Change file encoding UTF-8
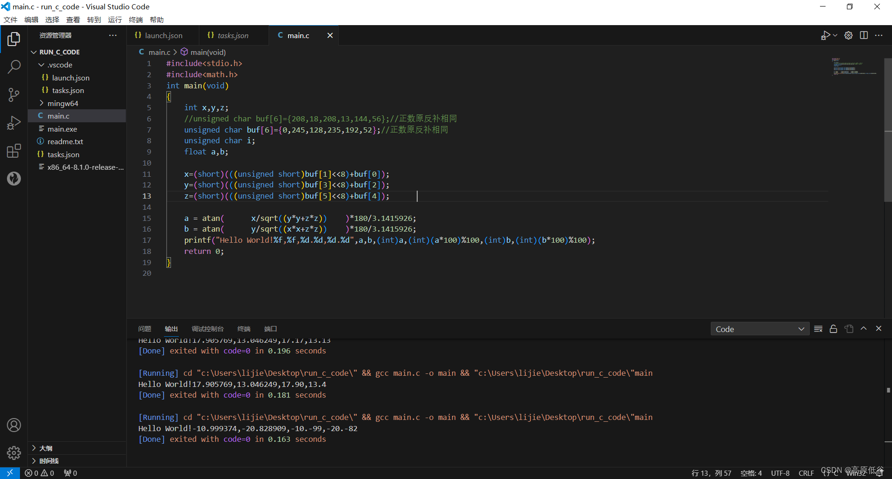 click(x=780, y=473)
